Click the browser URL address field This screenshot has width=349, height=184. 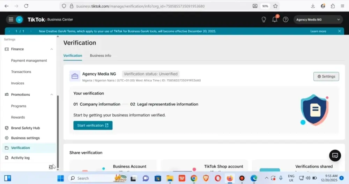[140, 6]
